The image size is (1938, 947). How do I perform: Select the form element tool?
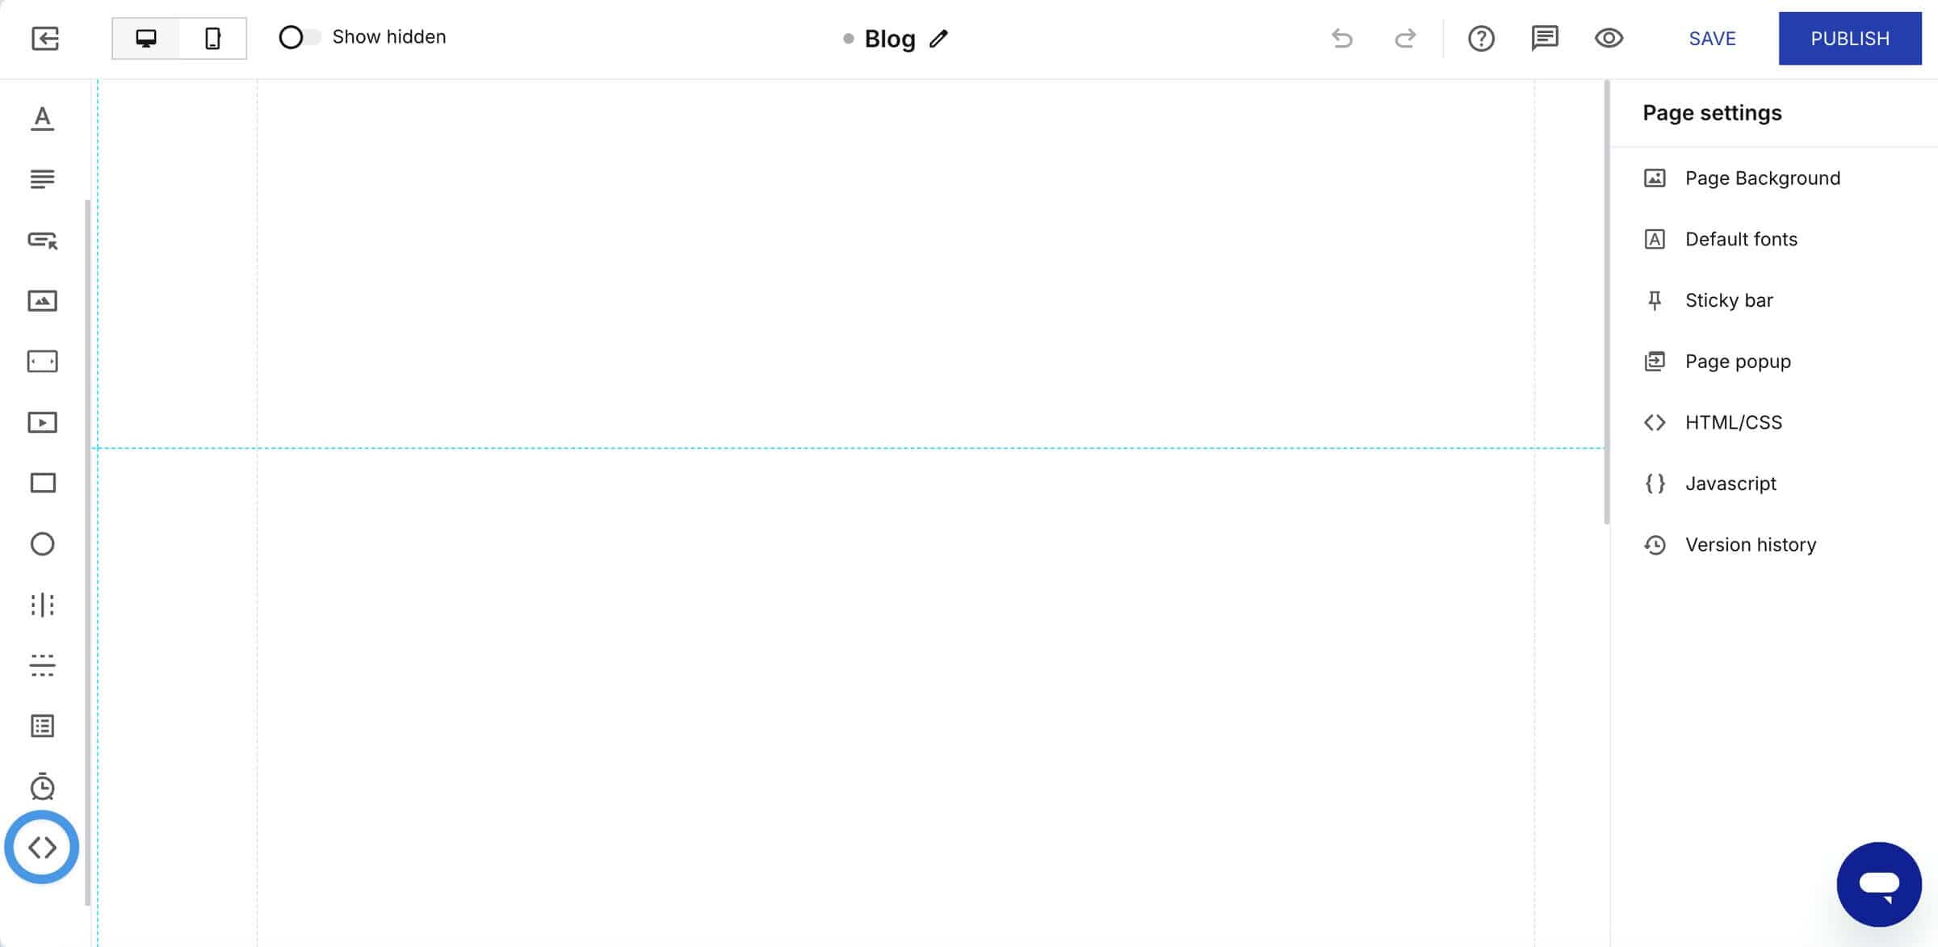tap(43, 726)
